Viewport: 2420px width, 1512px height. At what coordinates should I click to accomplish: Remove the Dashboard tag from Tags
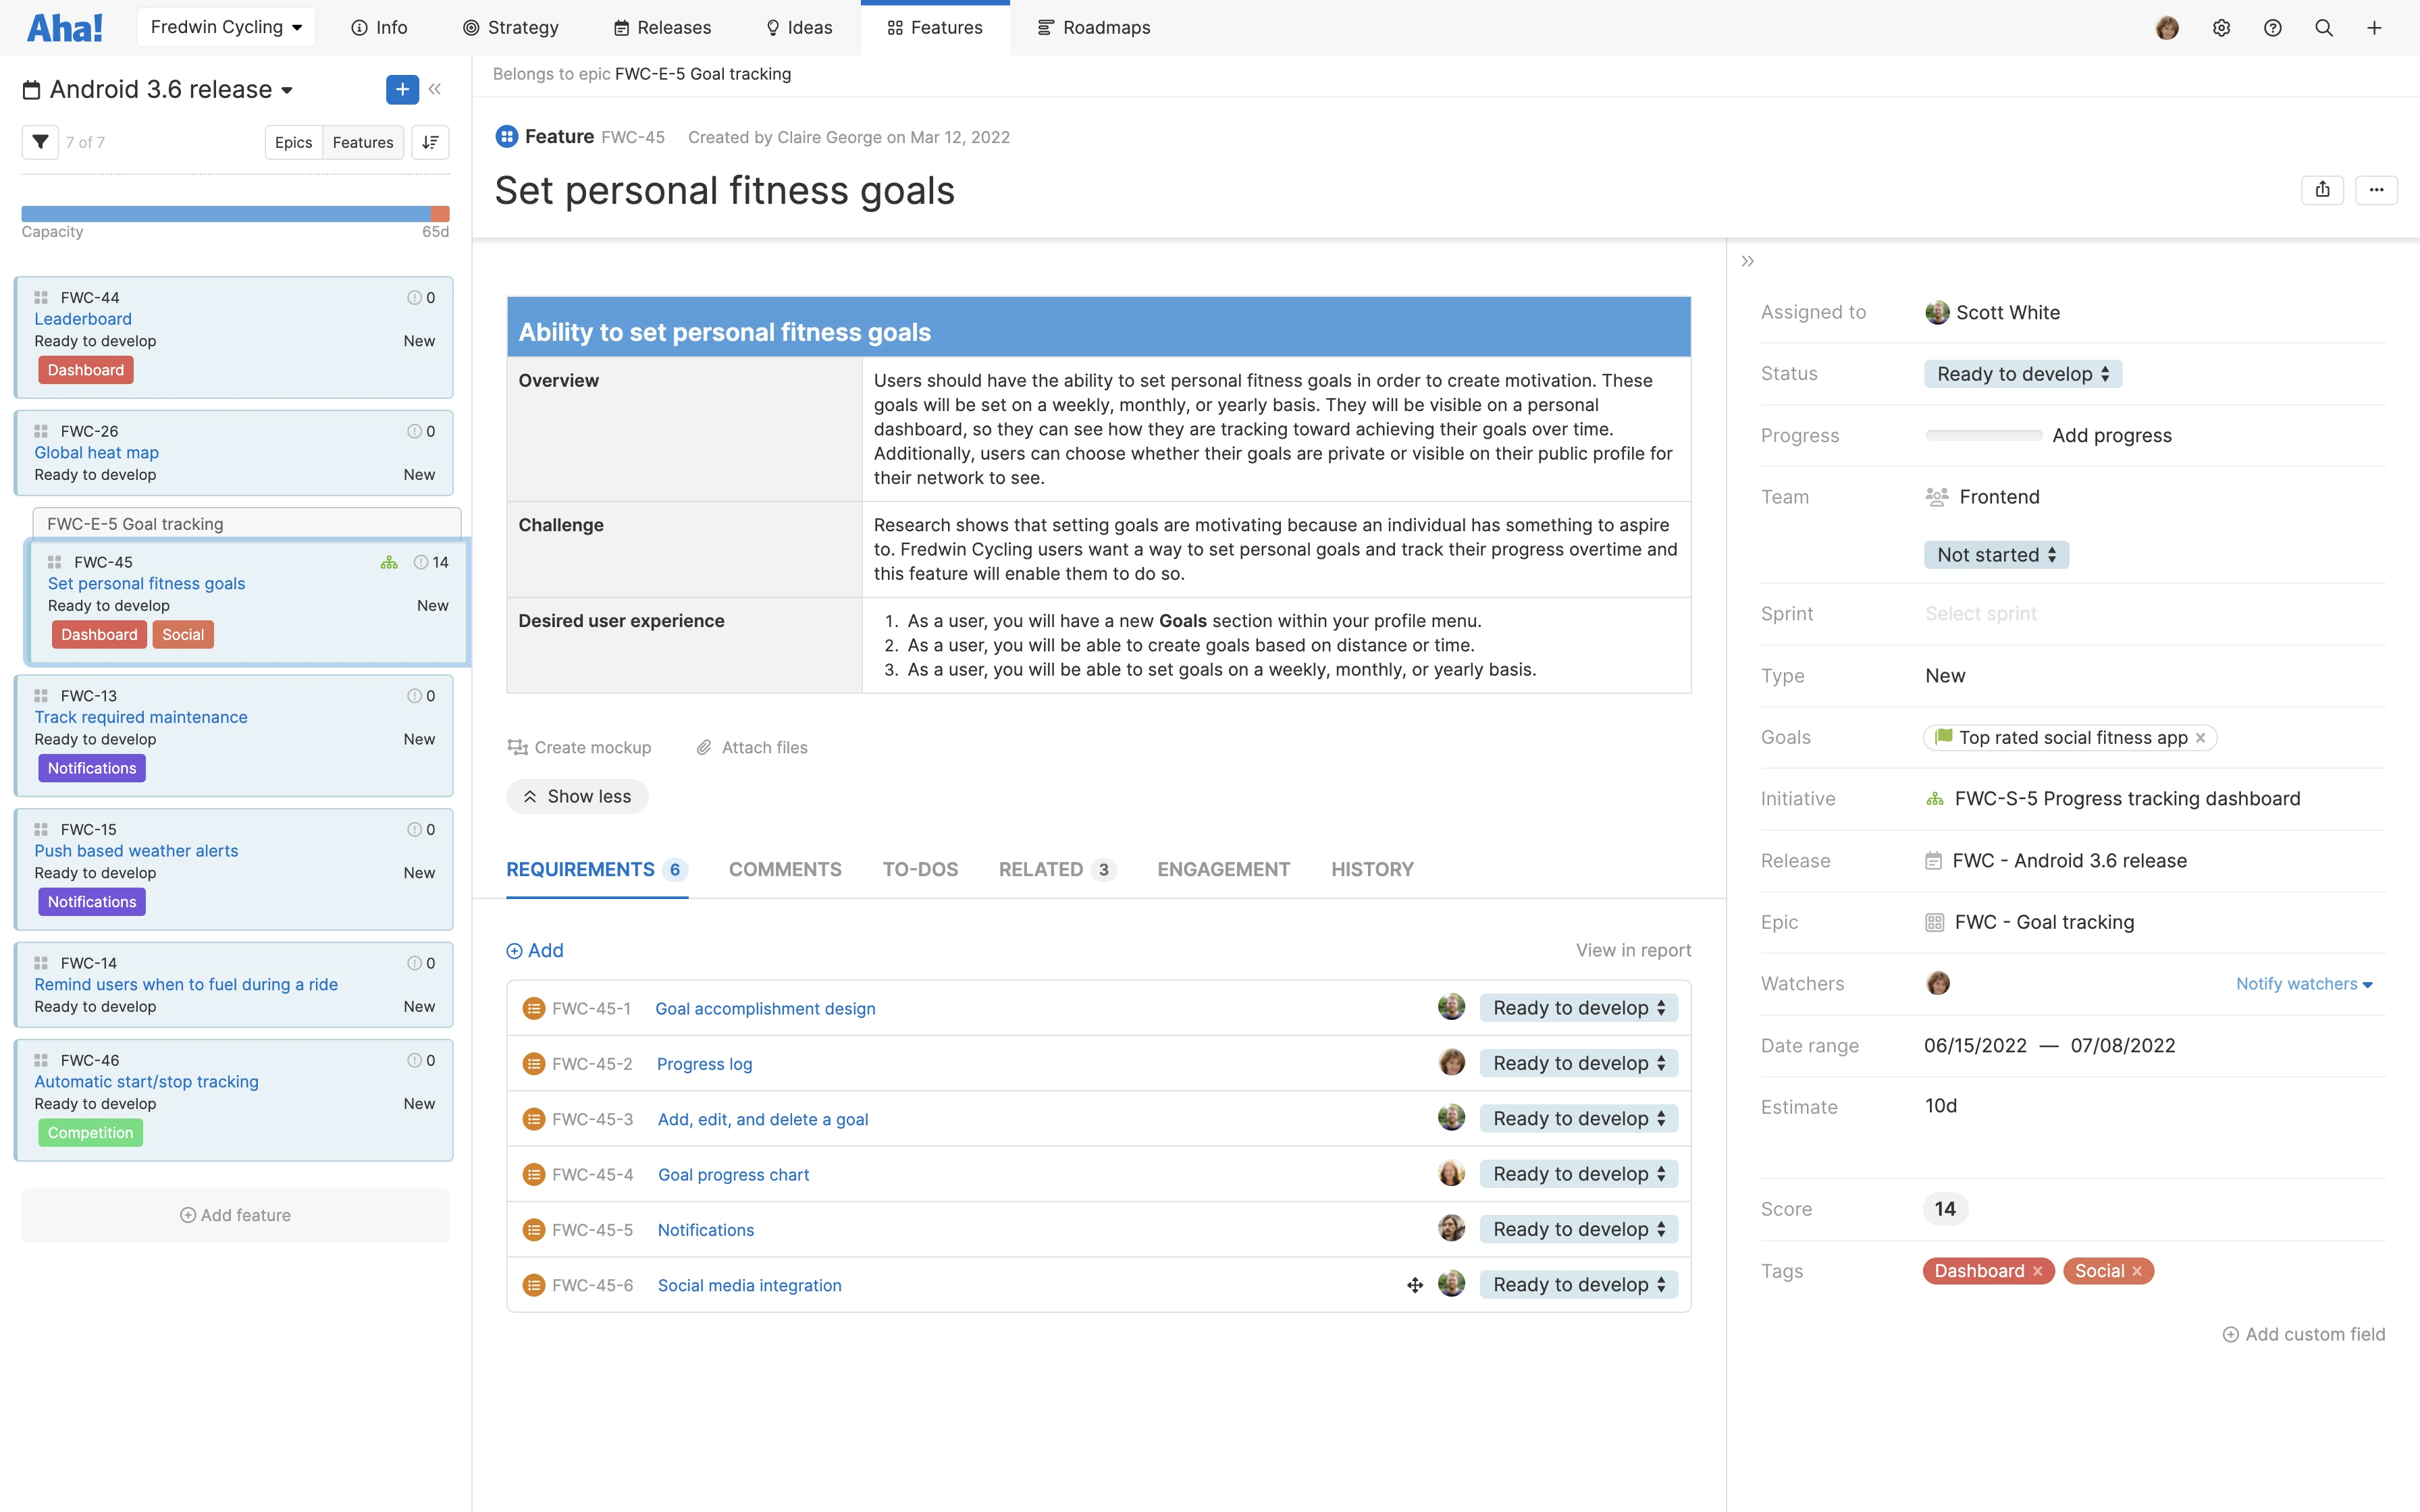[2038, 1271]
